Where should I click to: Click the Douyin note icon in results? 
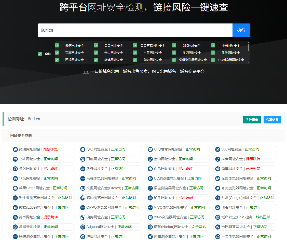(218, 159)
